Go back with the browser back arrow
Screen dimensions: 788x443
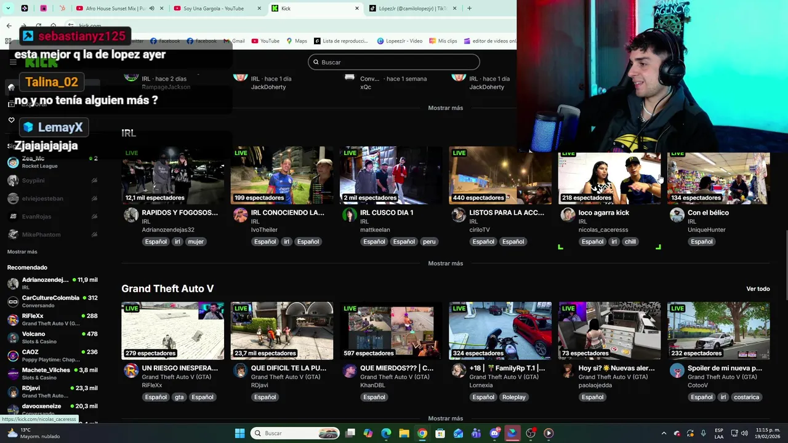(9, 26)
